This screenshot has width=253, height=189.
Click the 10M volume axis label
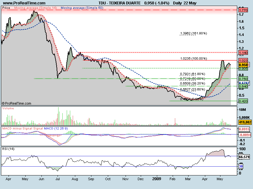tap(243, 110)
